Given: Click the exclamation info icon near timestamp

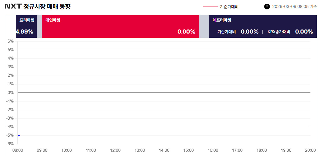Looking at the screenshot, I should click(267, 7).
